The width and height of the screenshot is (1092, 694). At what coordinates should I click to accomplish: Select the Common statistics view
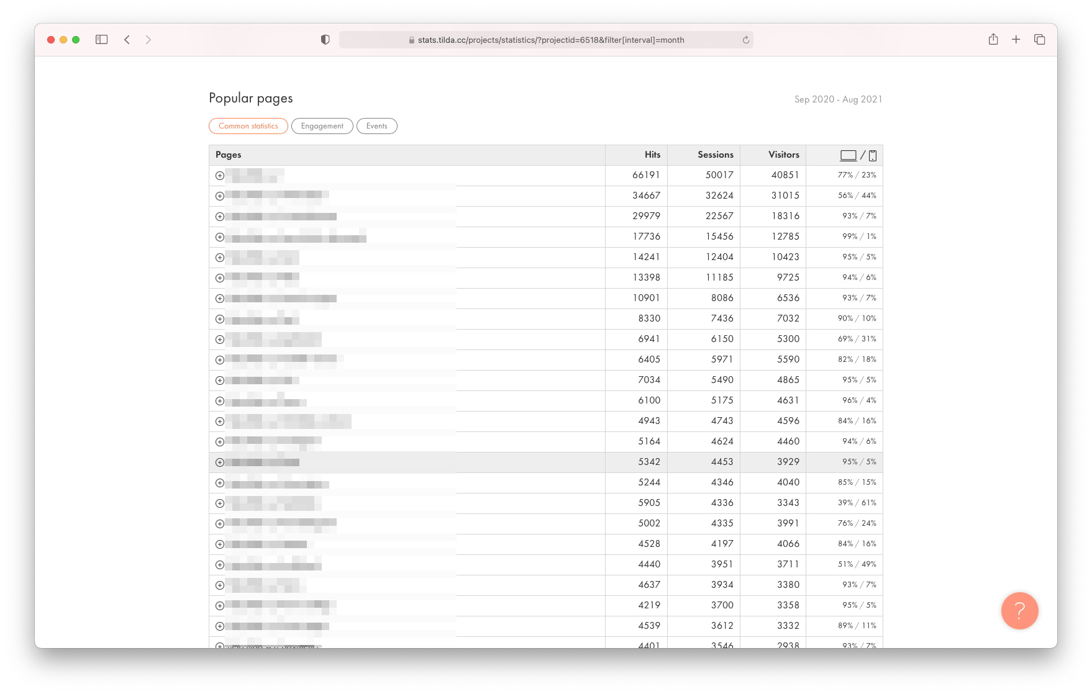click(248, 126)
